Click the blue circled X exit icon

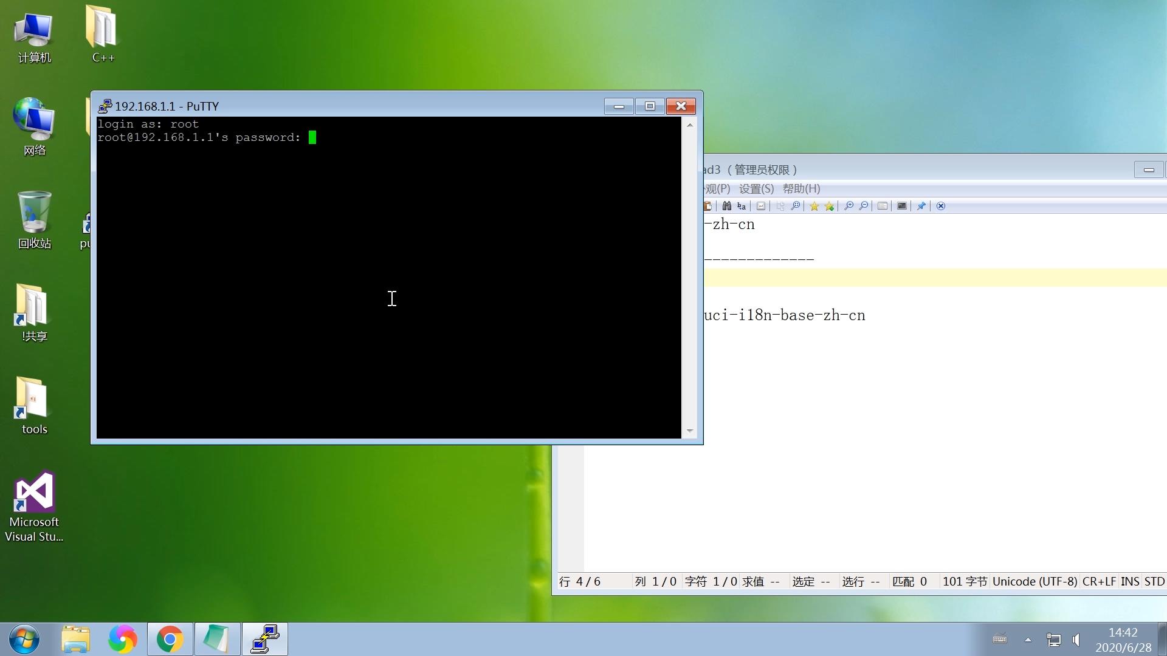[940, 206]
